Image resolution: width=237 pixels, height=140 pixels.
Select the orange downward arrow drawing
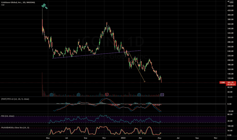click(137, 67)
